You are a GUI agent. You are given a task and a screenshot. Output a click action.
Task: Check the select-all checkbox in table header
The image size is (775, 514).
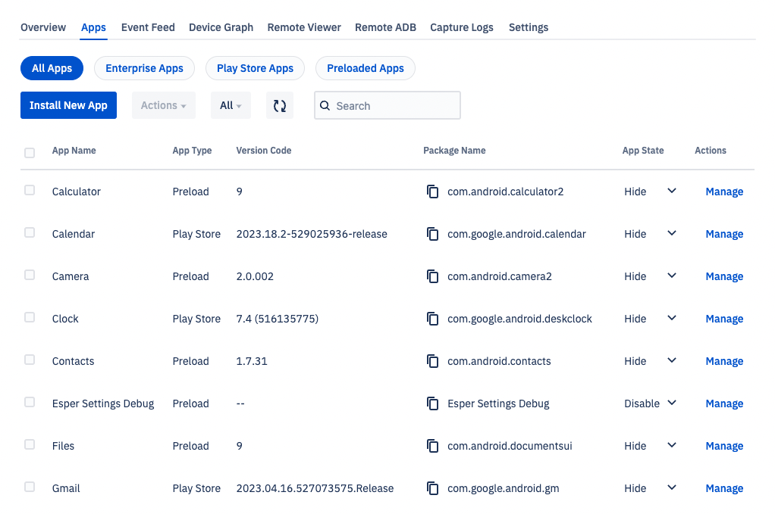[x=29, y=152]
